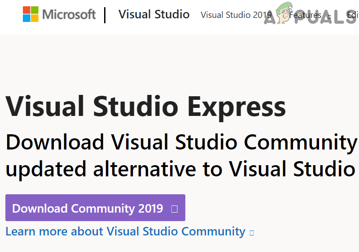This screenshot has width=359, height=252.
Task: Click the updated alternative to Visual Studio text
Action: point(180,169)
